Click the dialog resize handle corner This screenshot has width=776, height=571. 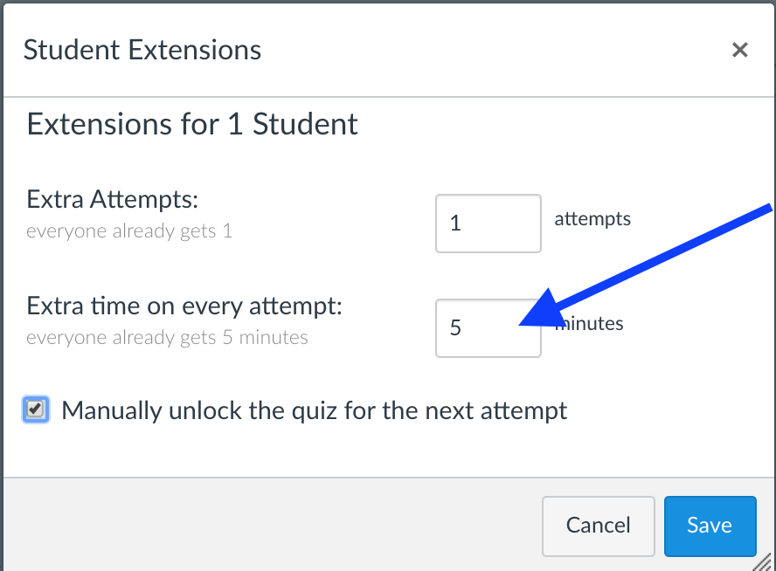(766, 562)
